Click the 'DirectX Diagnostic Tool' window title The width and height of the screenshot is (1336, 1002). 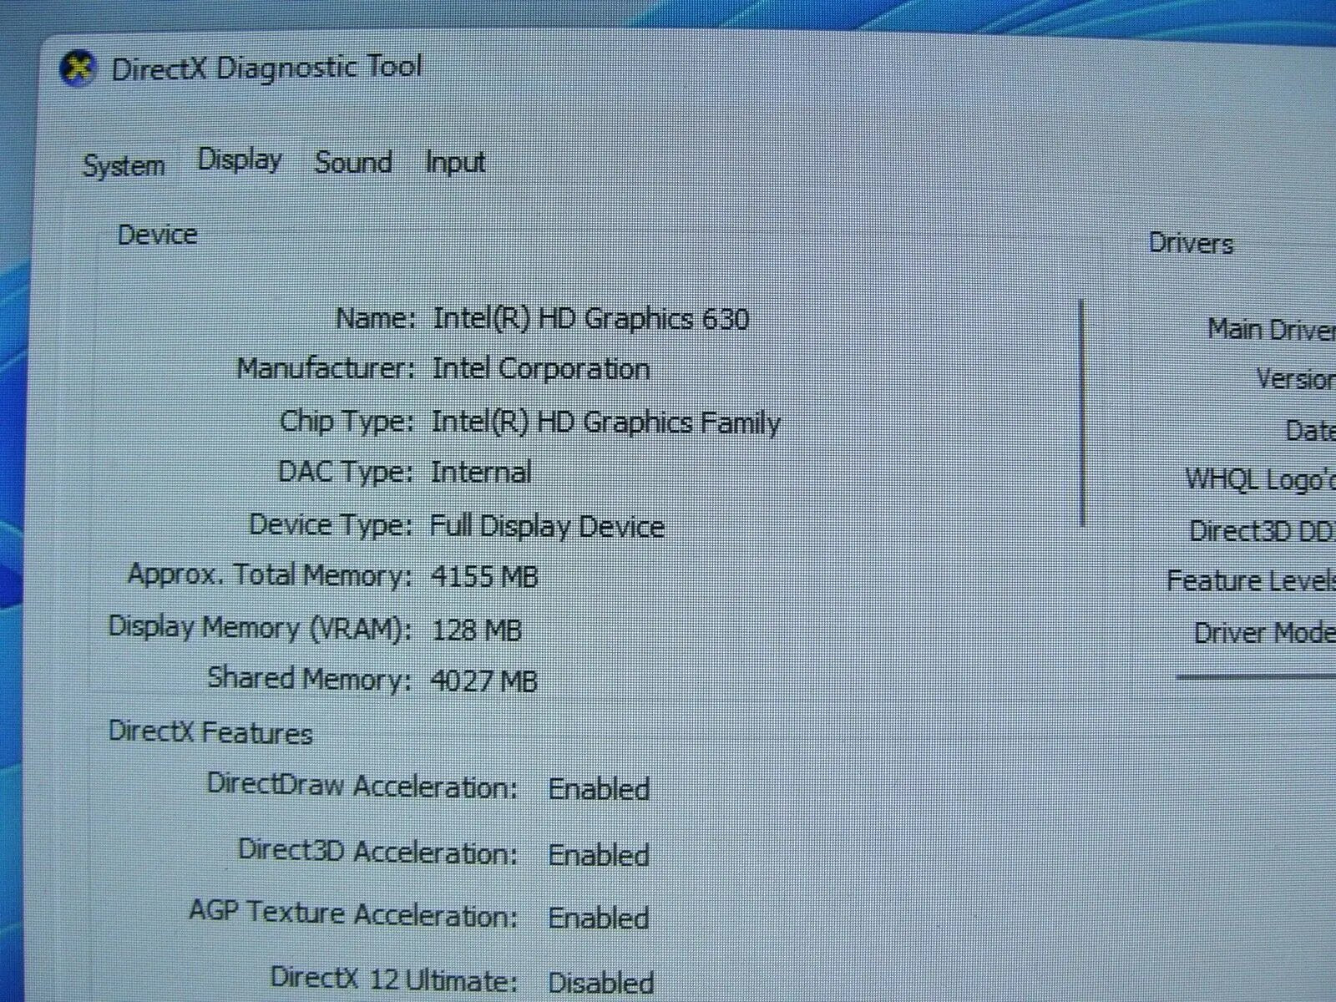267,68
